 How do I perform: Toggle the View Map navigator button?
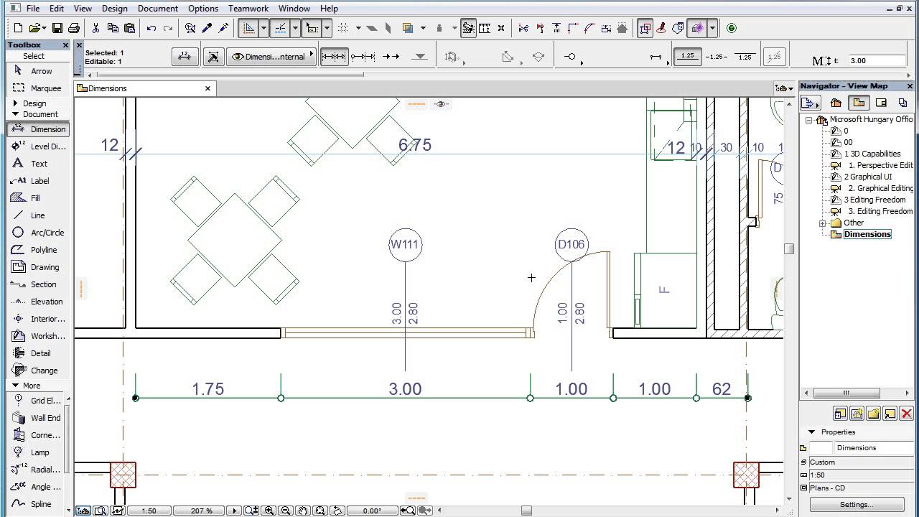pos(859,103)
